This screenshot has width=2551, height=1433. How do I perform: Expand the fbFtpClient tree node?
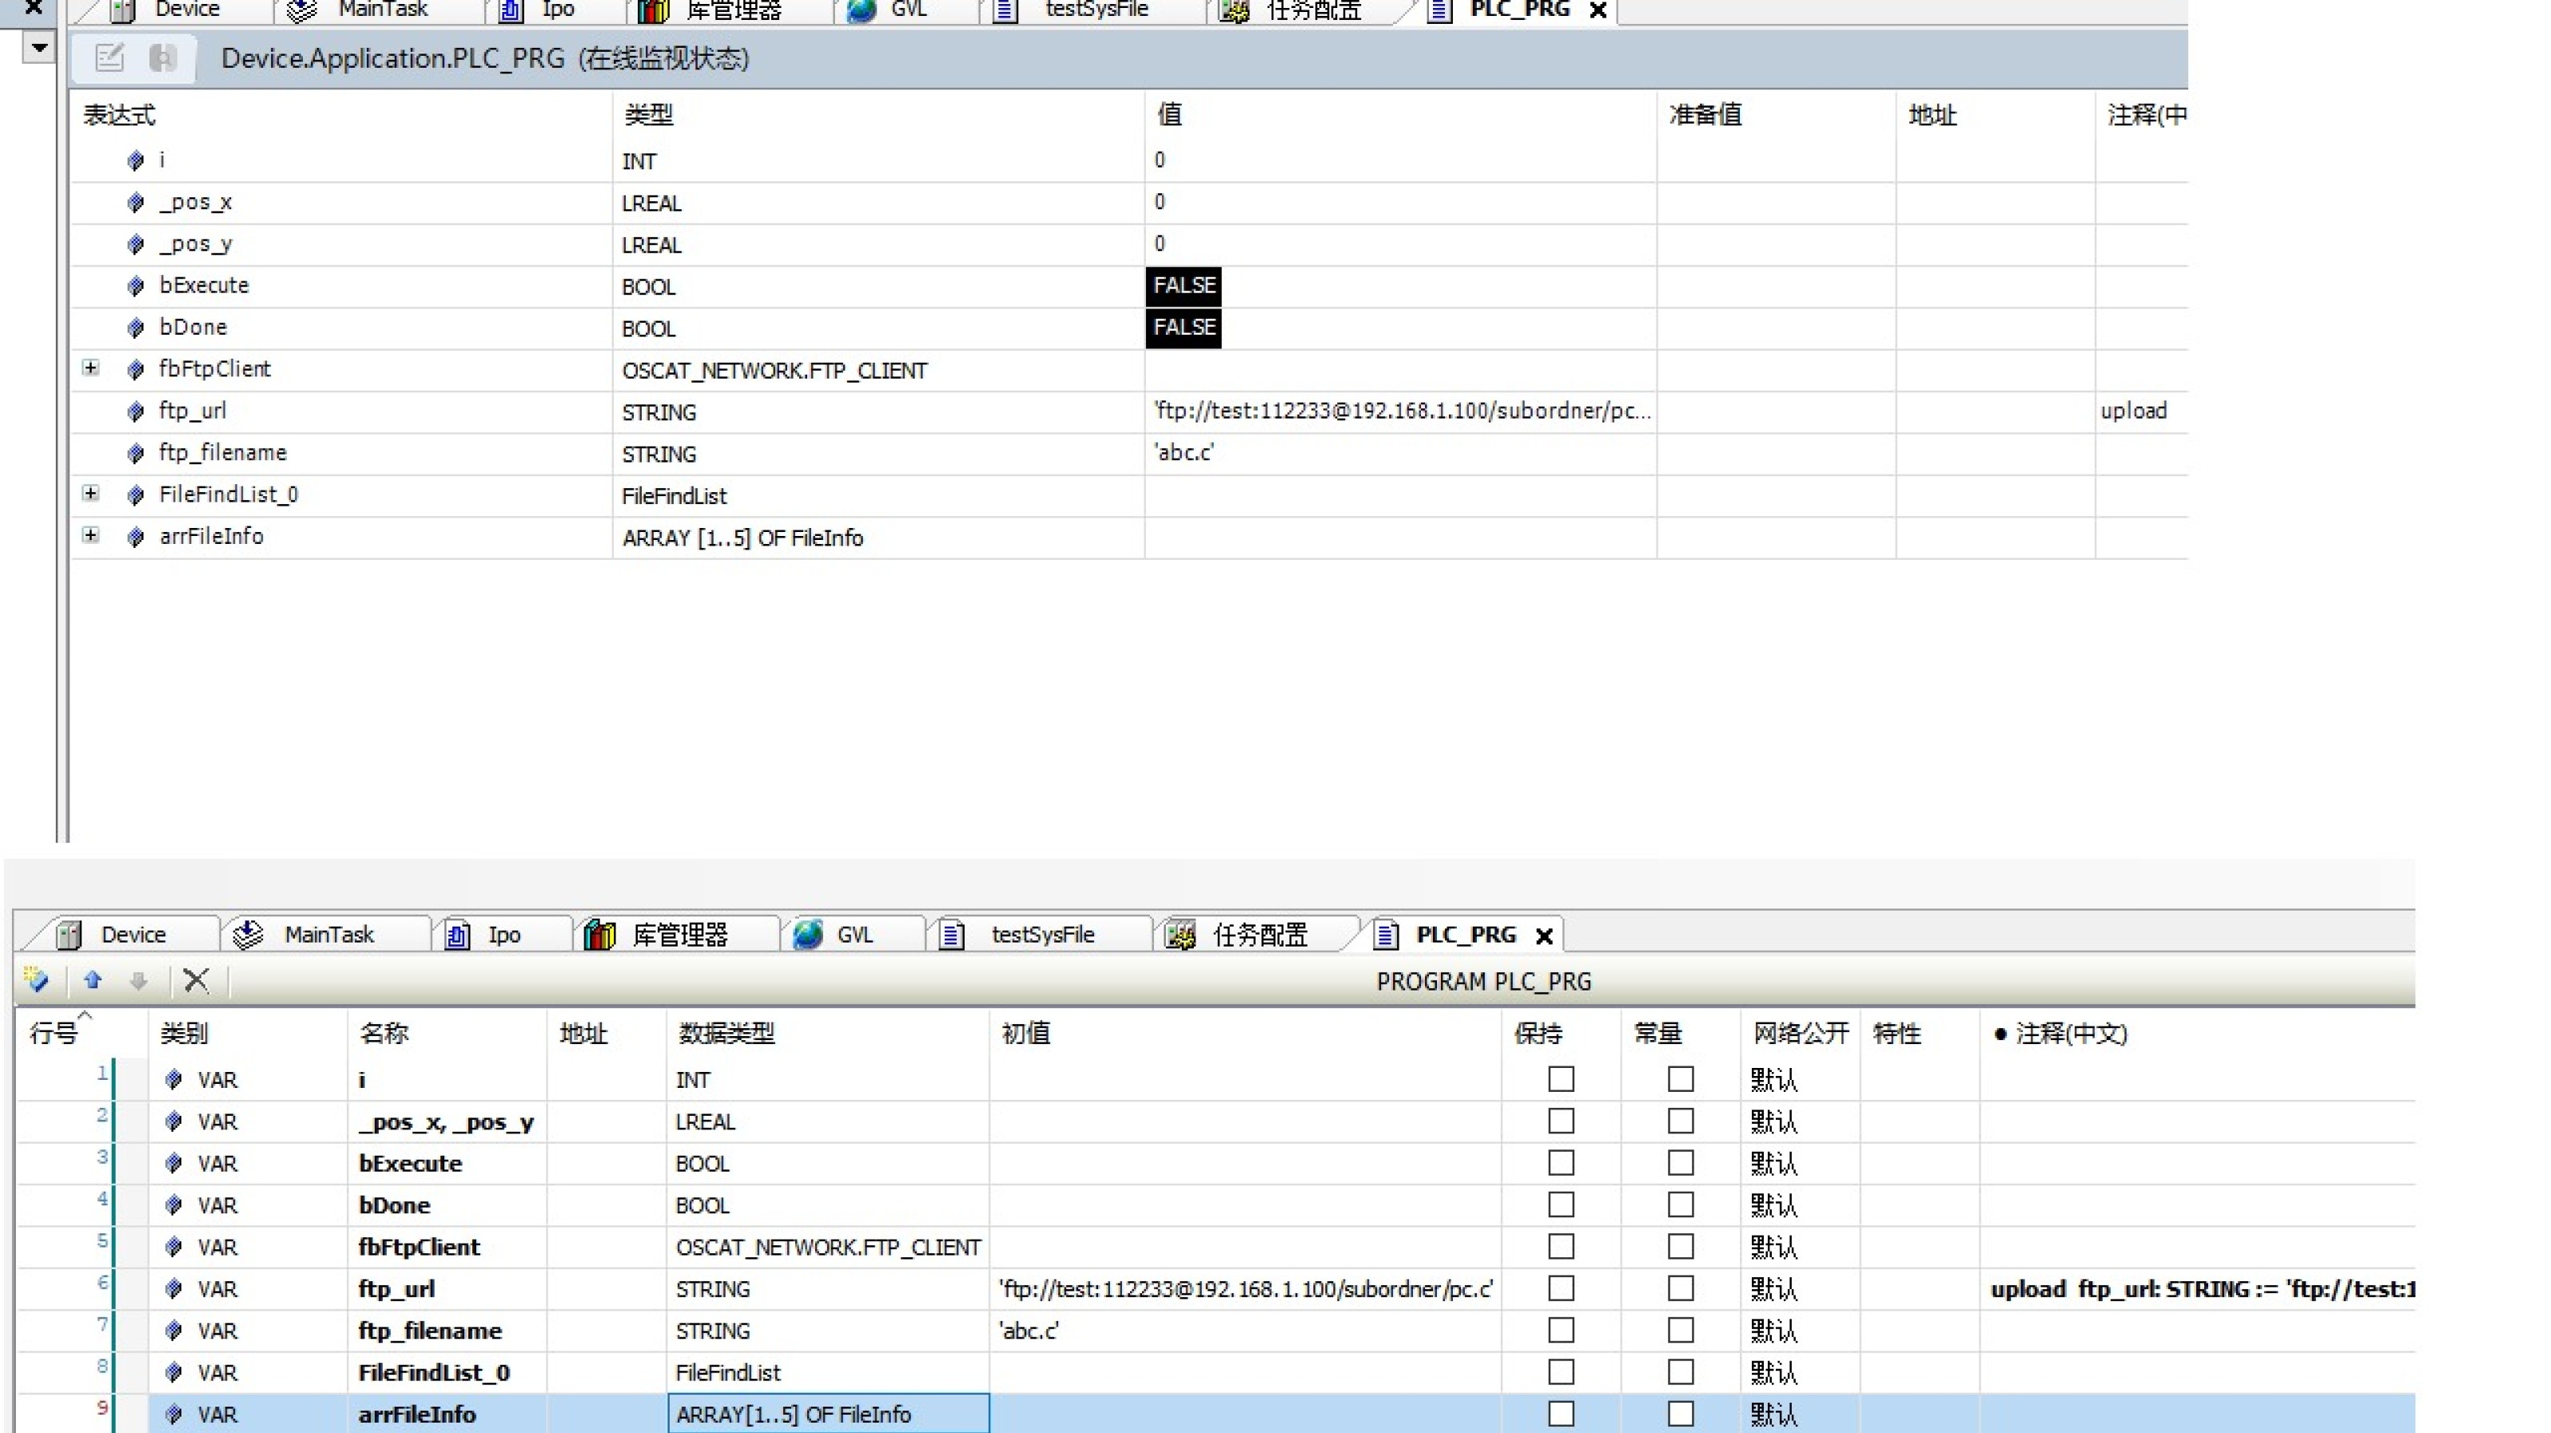pos(90,368)
